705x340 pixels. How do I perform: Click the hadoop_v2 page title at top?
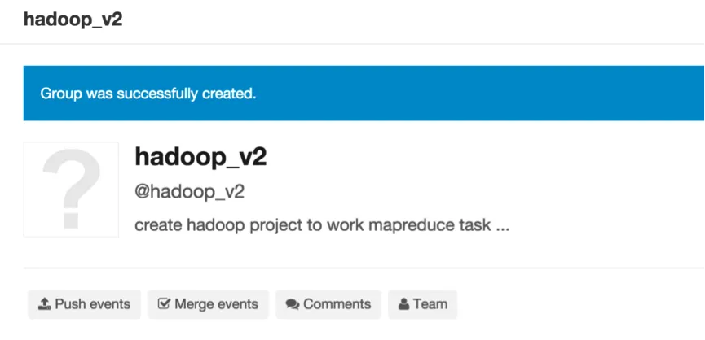click(x=73, y=20)
